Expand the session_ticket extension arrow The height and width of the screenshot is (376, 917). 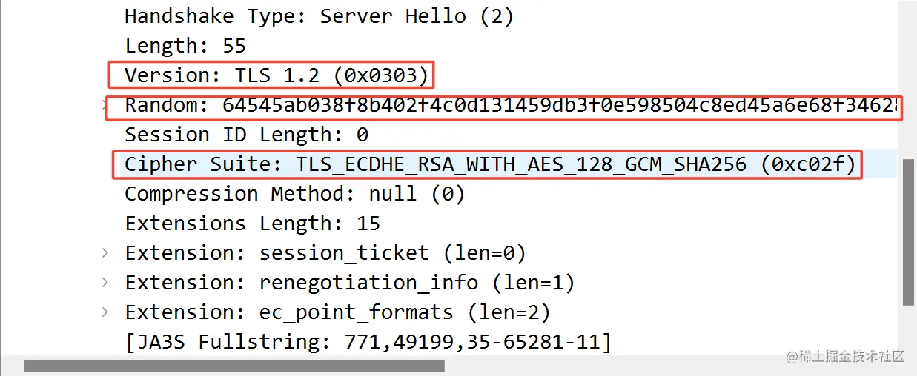(105, 253)
